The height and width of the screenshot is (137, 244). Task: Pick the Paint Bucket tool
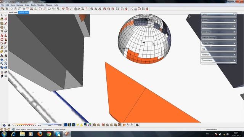2,19
